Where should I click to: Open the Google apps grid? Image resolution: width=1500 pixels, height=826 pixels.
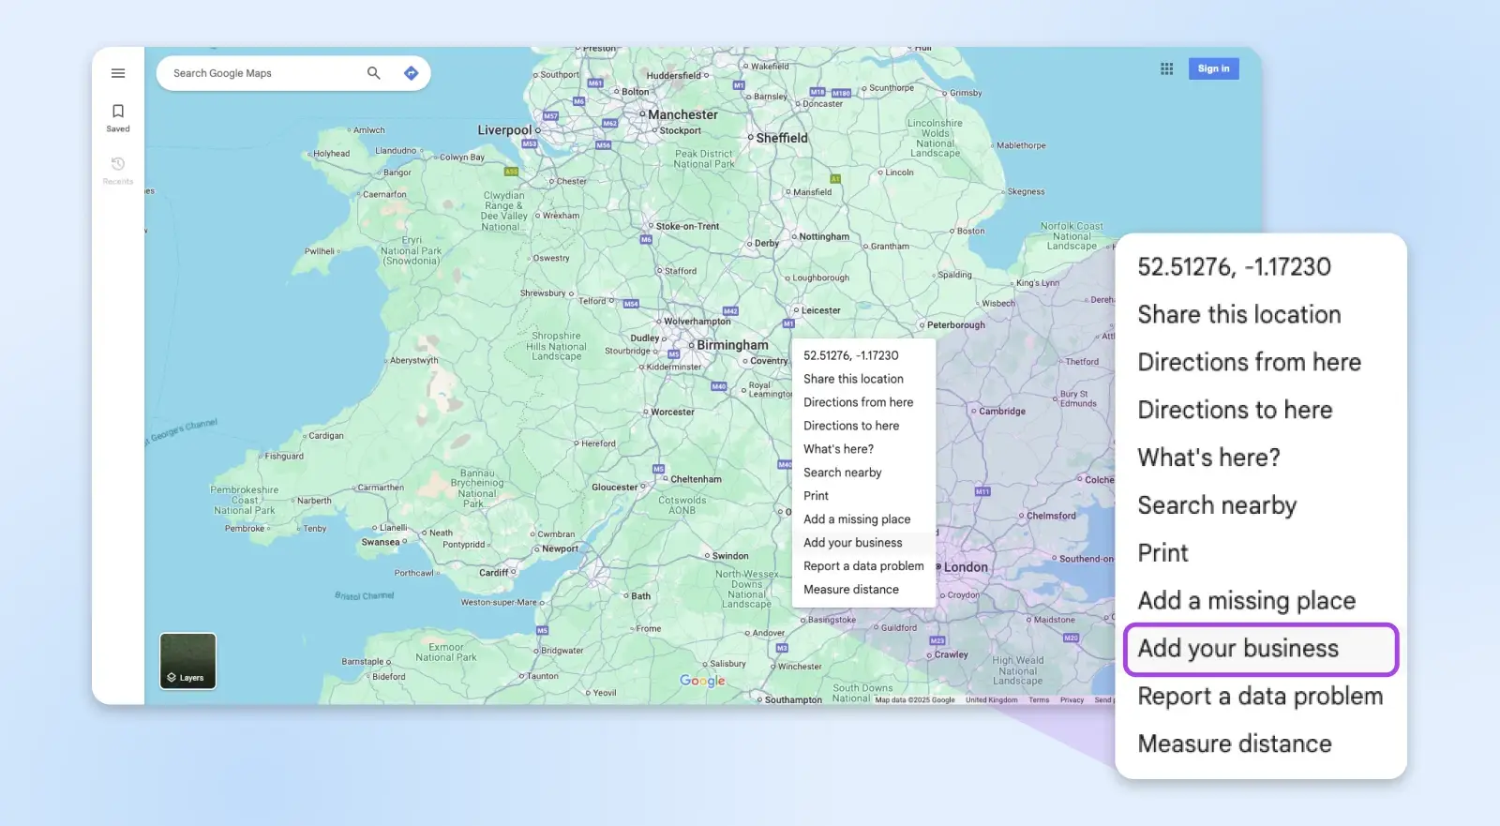pyautogui.click(x=1166, y=68)
